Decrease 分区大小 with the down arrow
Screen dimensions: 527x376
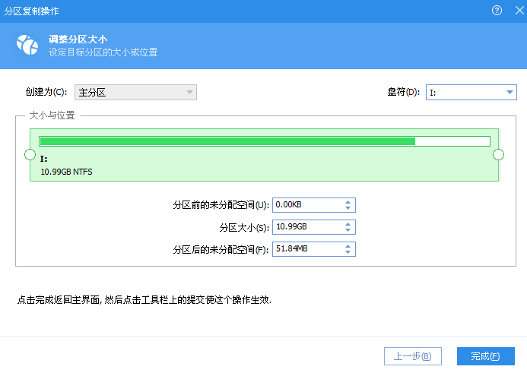(348, 230)
